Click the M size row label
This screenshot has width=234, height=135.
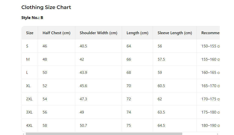coord(28,59)
